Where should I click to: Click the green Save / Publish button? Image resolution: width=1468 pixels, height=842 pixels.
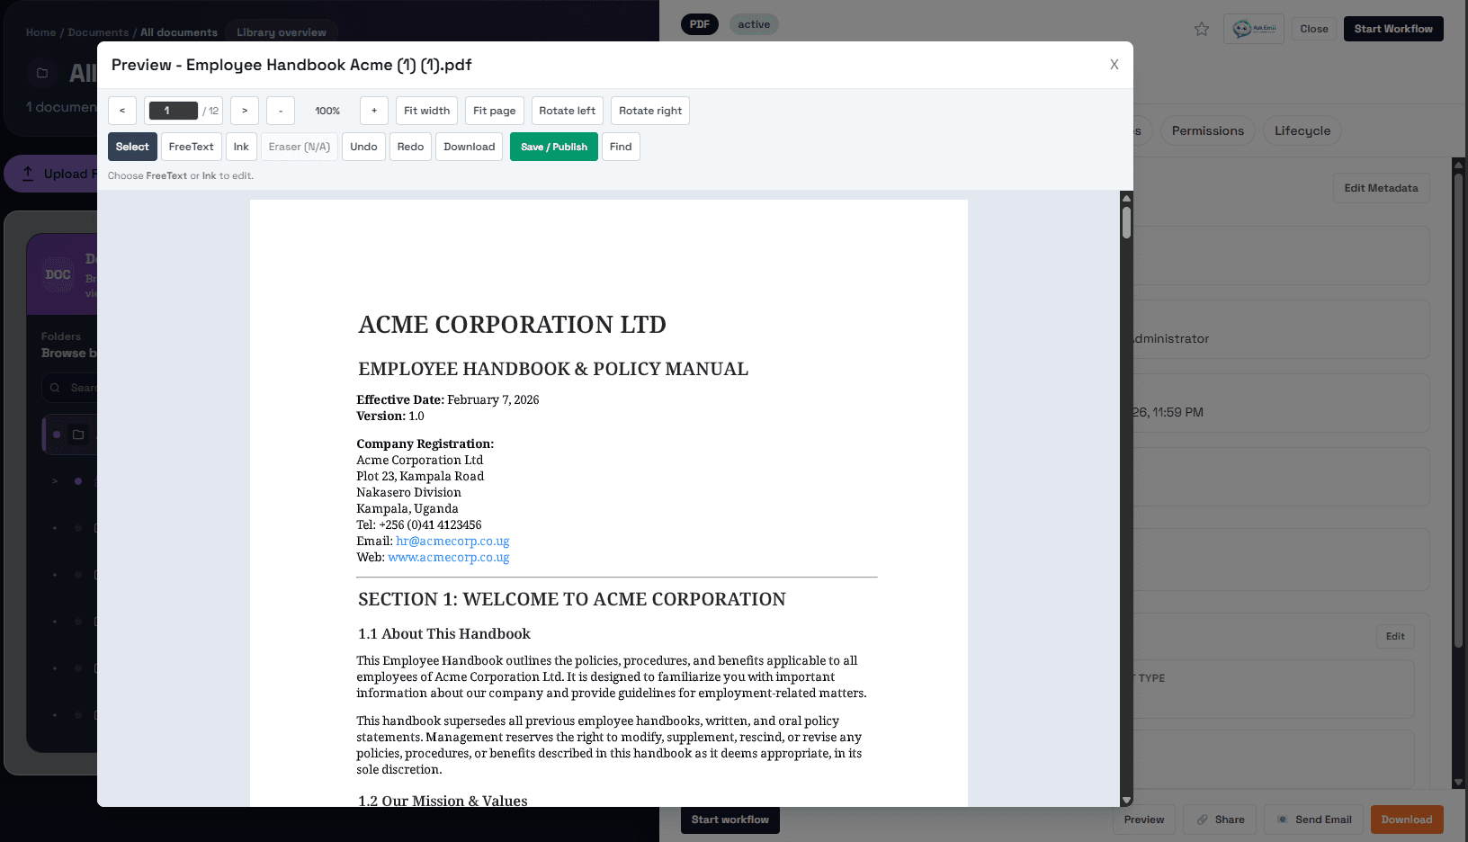coord(554,147)
